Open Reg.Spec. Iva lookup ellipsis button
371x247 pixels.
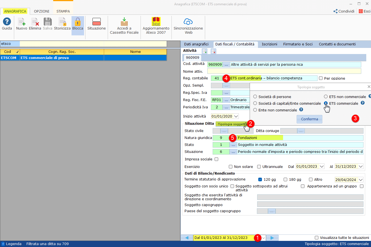tap(226, 92)
